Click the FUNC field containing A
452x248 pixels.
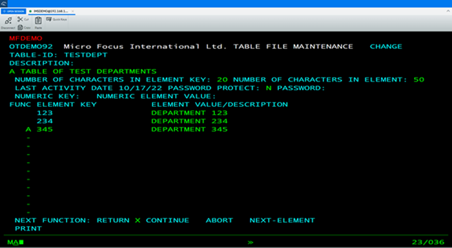(x=28, y=129)
